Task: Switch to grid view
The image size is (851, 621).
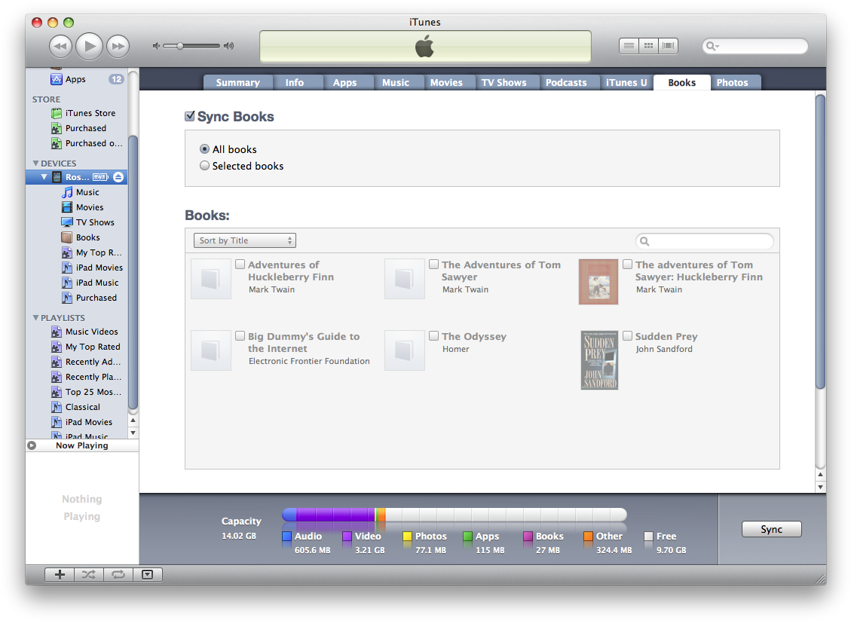Action: pyautogui.click(x=648, y=46)
